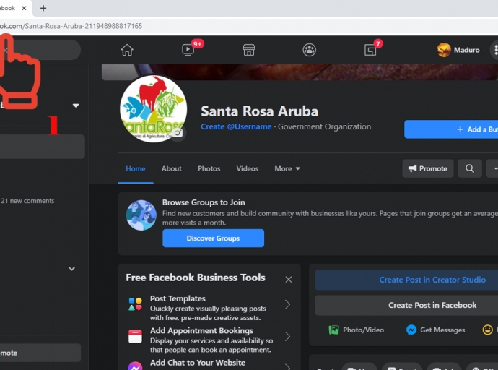Click the Facebook search field
This screenshot has height=370, width=498.
[40, 50]
